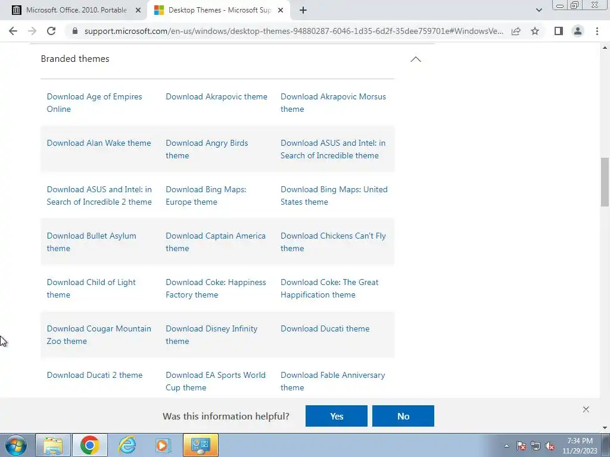Answer Yes to helpful feedback
Image resolution: width=610 pixels, height=457 pixels.
tap(336, 416)
